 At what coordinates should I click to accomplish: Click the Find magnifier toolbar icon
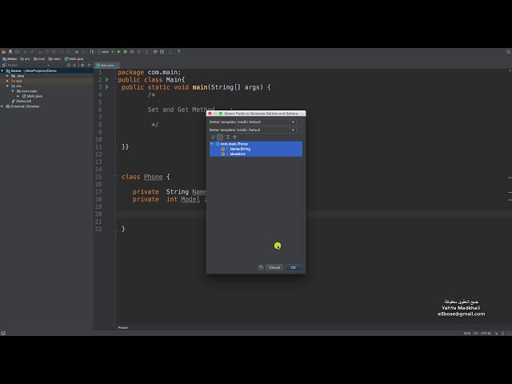[x=62, y=51]
